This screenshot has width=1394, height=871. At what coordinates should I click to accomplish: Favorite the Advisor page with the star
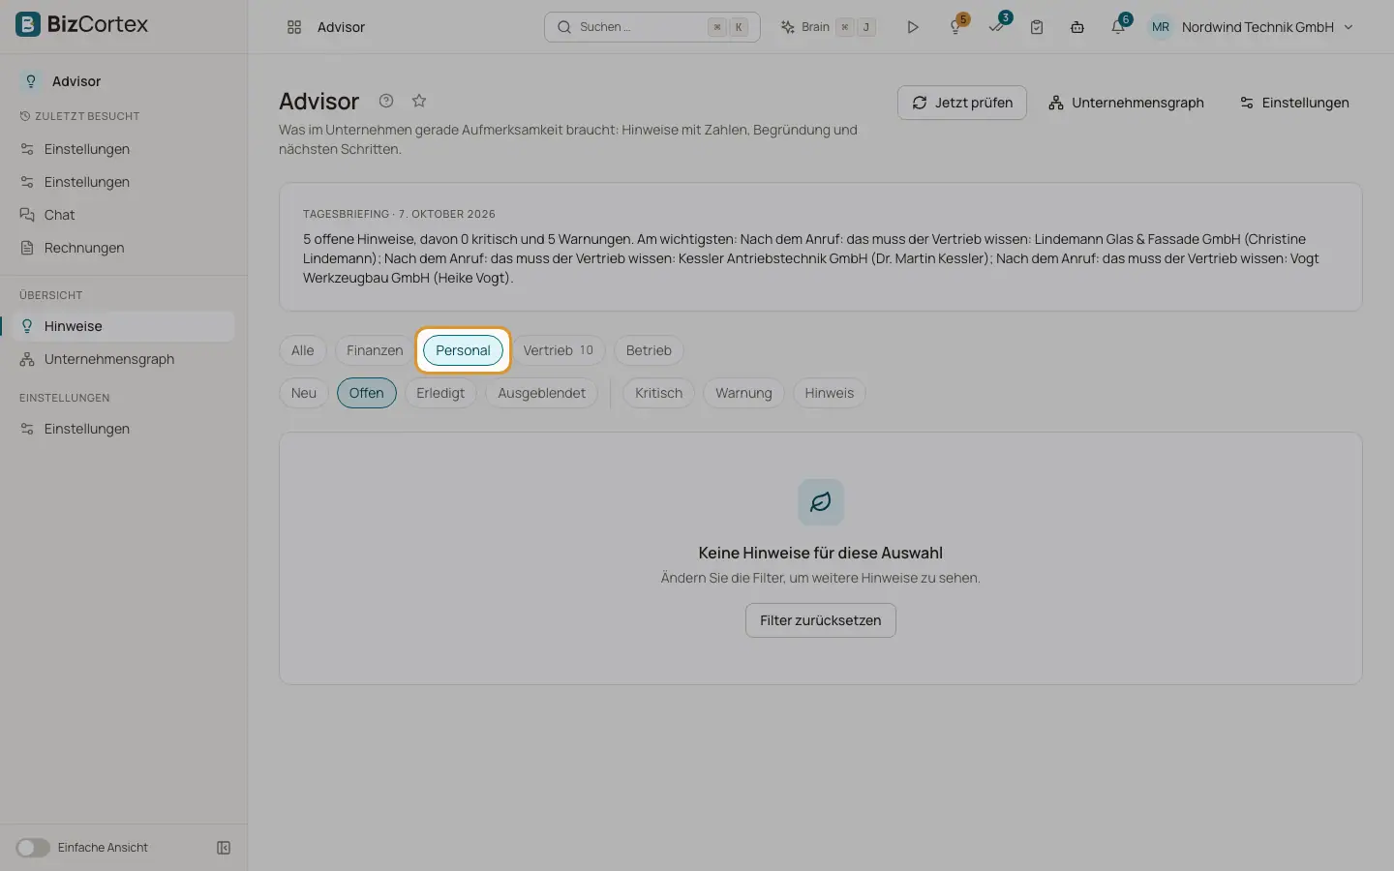tap(419, 101)
